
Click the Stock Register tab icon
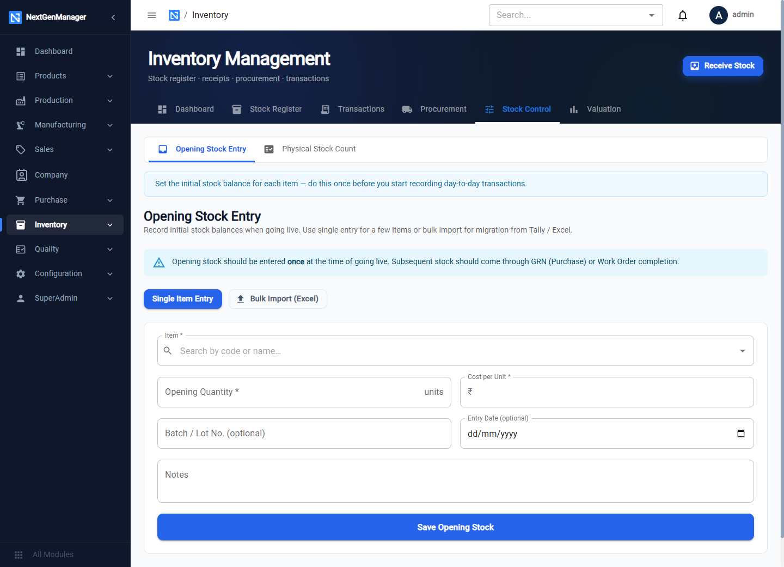[x=237, y=109]
